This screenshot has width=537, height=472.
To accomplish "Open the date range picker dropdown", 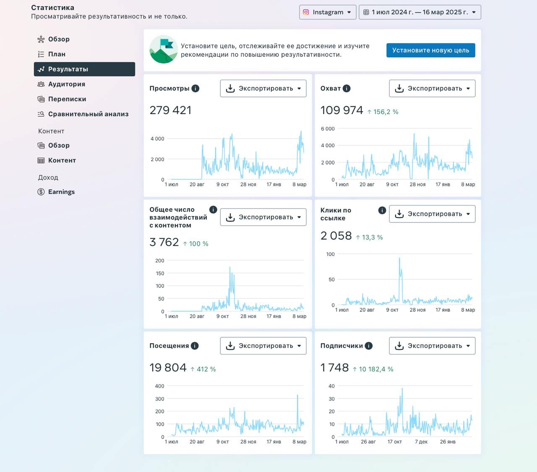I will (x=420, y=12).
